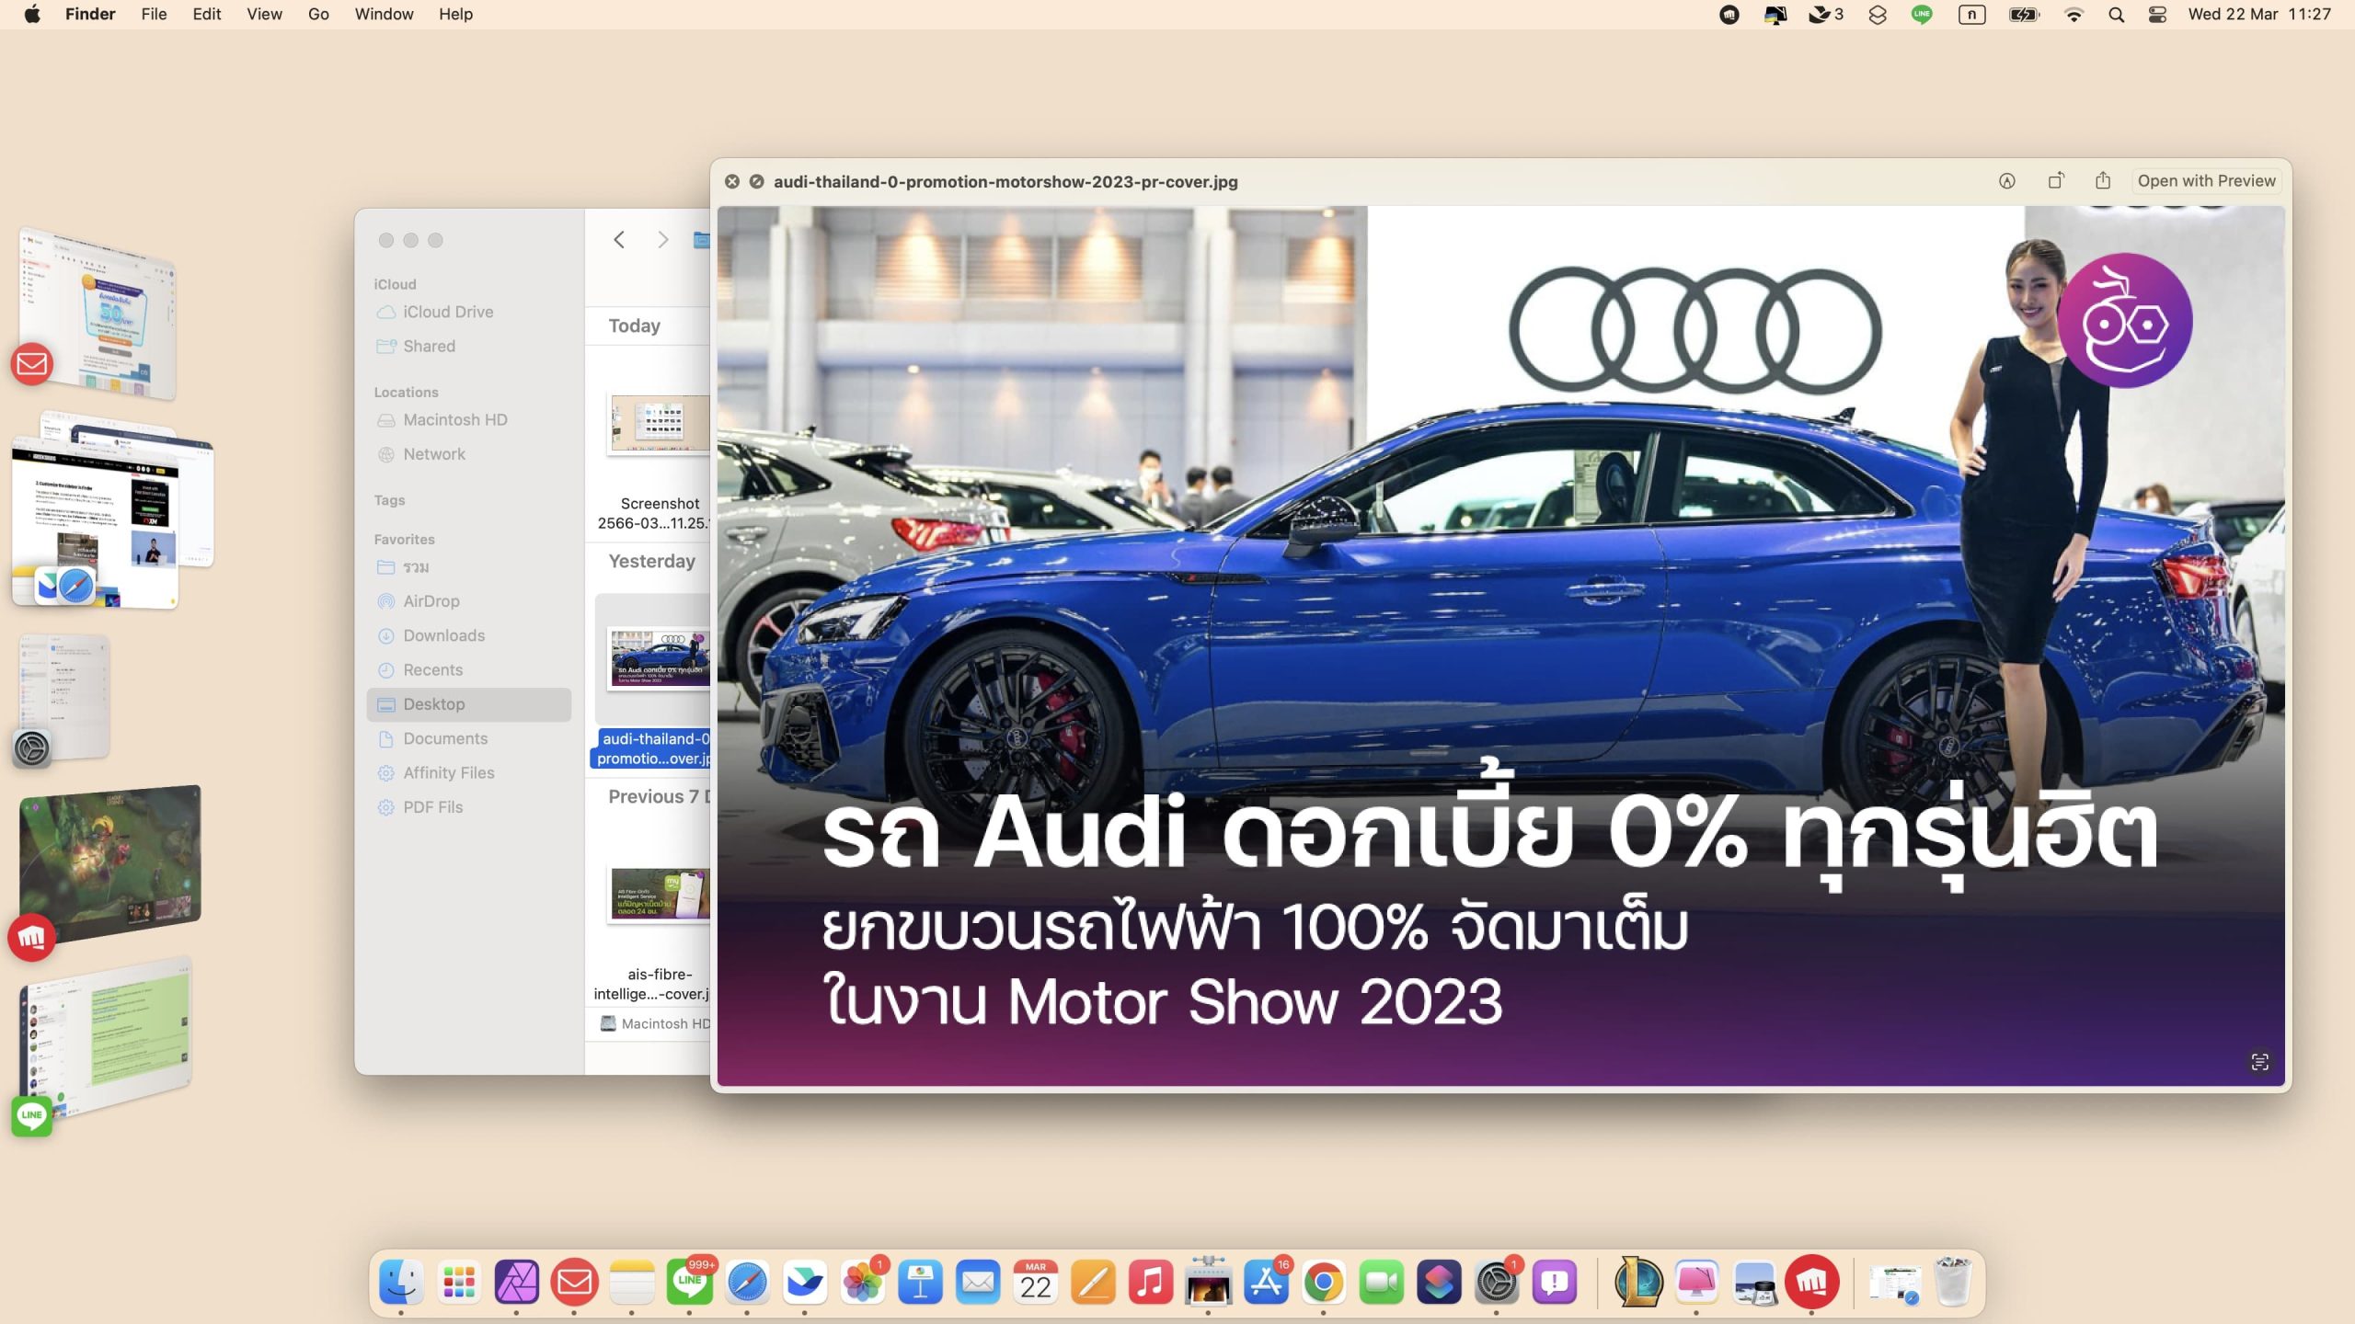Open Spotlight search in the menu bar

pyautogui.click(x=2116, y=15)
